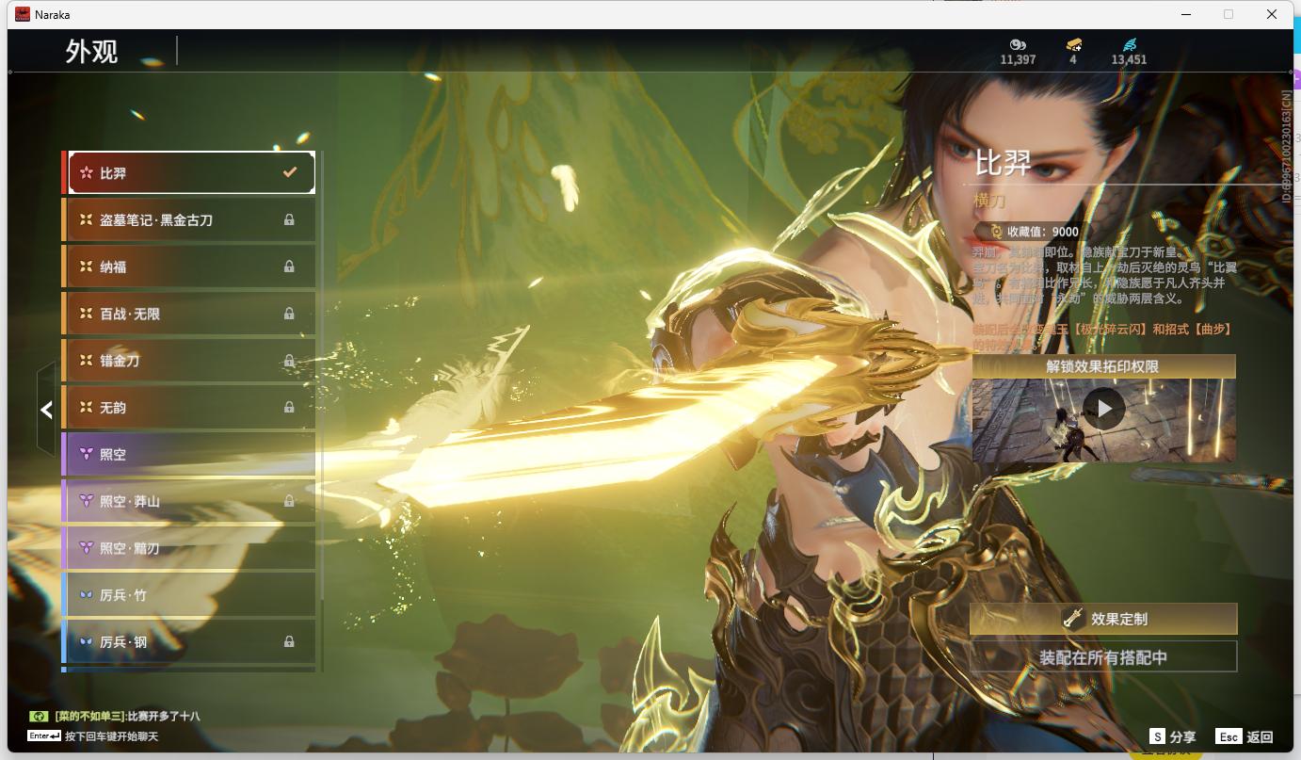Viewport: 1301px width, 760px height.
Task: Click the lock icon on 错金刀
Action: tap(289, 361)
